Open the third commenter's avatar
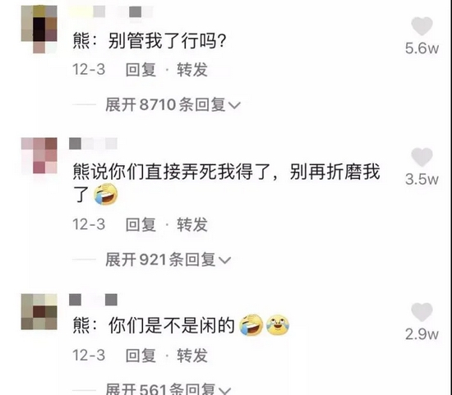 tap(39, 312)
